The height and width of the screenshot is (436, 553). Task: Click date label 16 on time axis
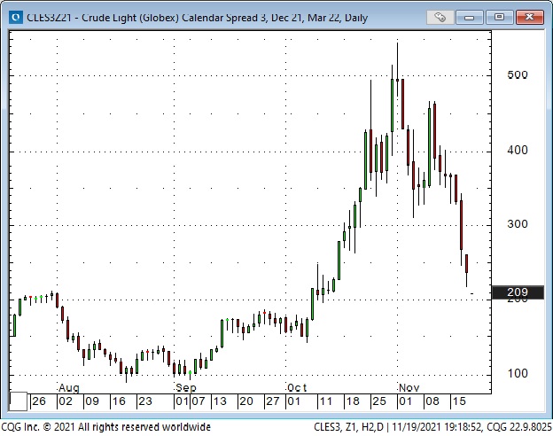click(119, 401)
